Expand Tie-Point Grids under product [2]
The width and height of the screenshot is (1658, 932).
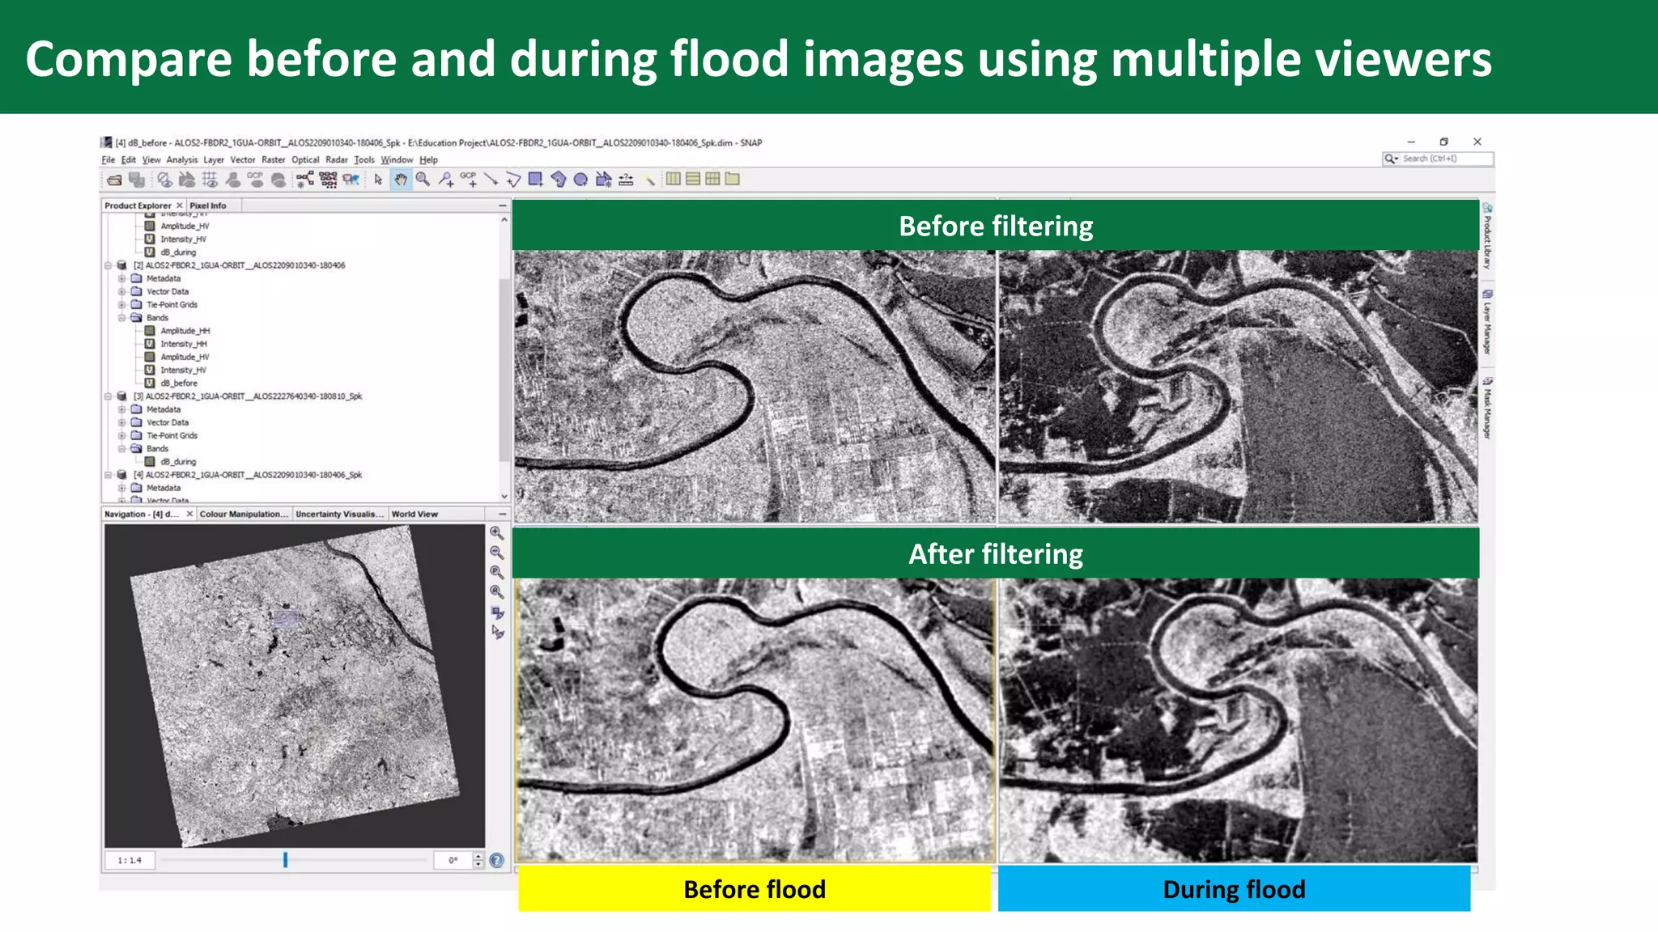pyautogui.click(x=122, y=304)
